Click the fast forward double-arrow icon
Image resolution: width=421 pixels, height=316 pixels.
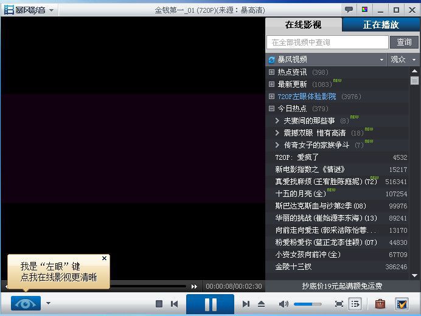tap(195, 286)
